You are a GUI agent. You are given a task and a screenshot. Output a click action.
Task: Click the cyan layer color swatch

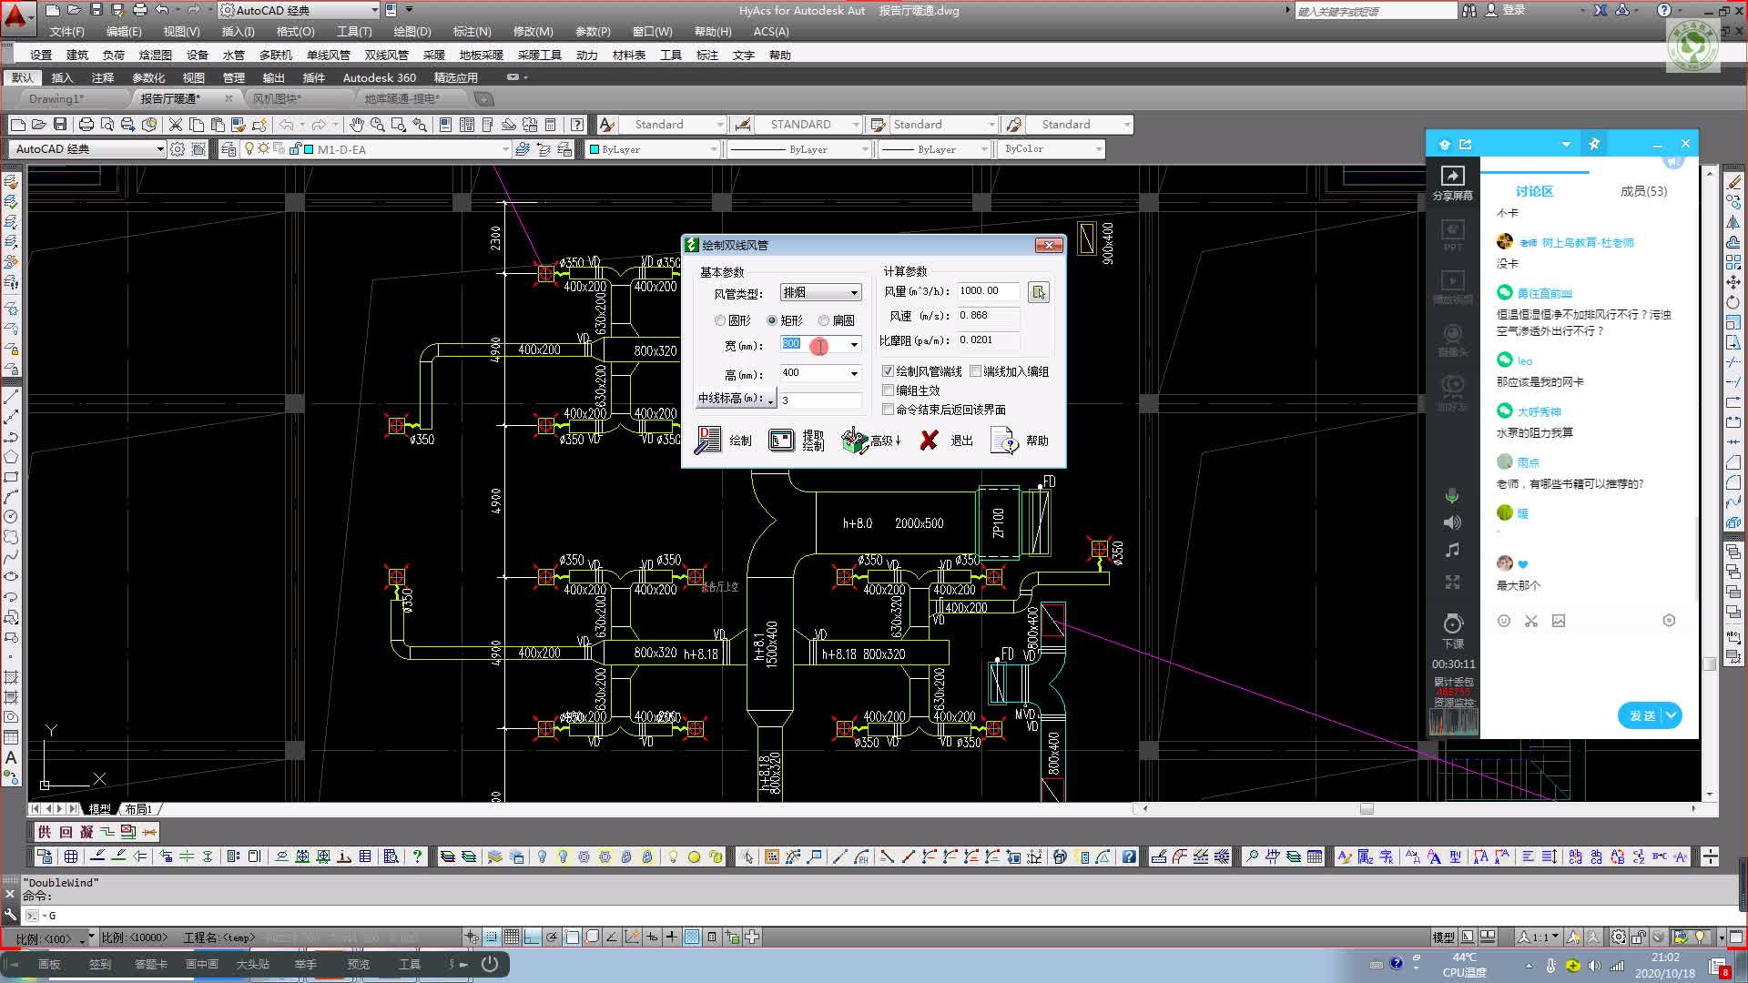[309, 149]
